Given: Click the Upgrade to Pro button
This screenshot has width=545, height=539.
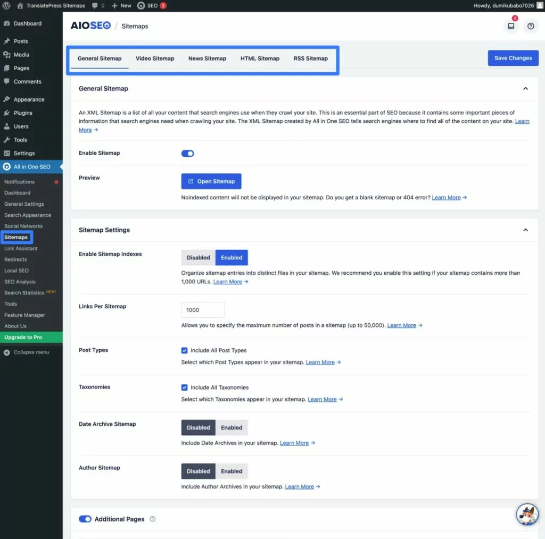Looking at the screenshot, I should [31, 337].
